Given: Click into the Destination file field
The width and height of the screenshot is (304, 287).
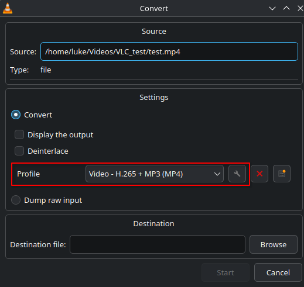Looking at the screenshot, I should 158,244.
